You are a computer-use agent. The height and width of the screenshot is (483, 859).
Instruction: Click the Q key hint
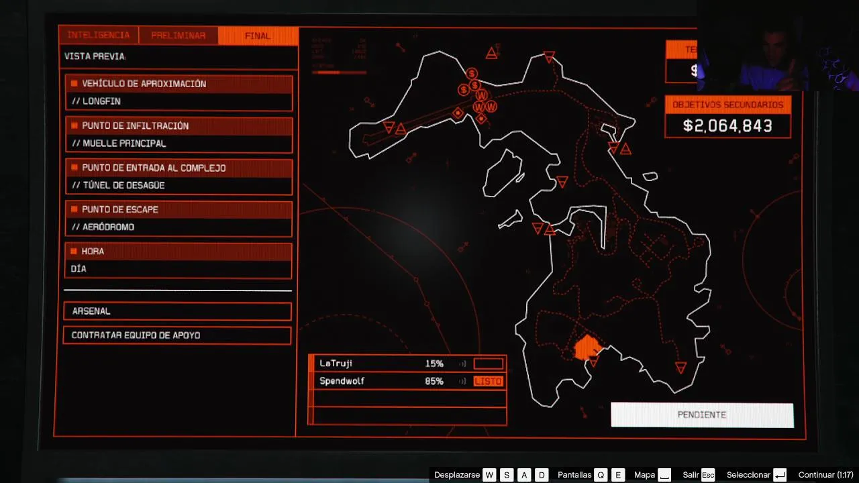click(x=601, y=475)
